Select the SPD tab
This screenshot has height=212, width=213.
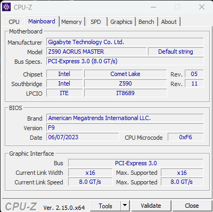[96, 22]
